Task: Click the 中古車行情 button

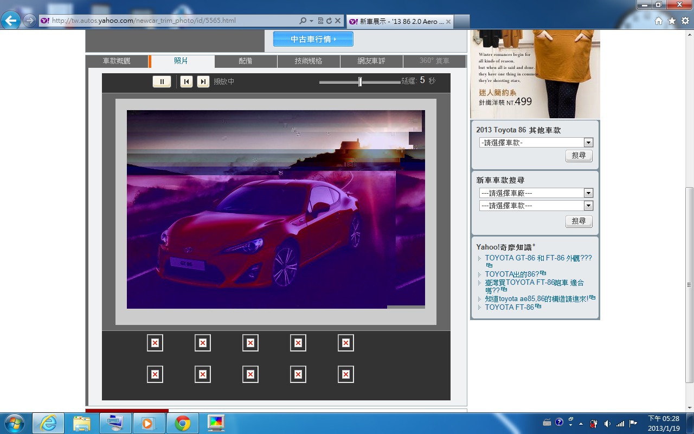Action: (313, 39)
